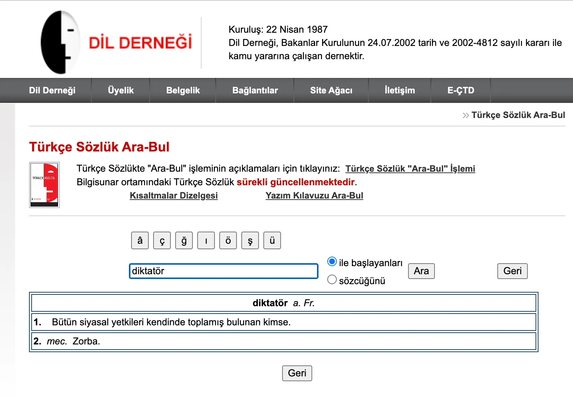Open the Türkçe Sözlük "Ara-Bul" İşlemi link

click(x=410, y=169)
